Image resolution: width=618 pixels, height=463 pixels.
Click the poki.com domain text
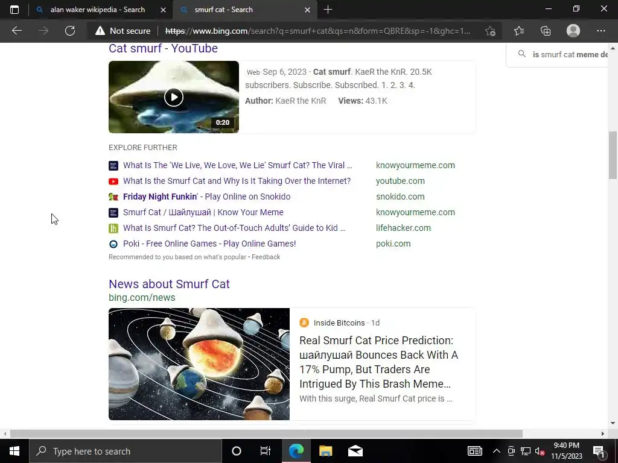click(x=393, y=244)
